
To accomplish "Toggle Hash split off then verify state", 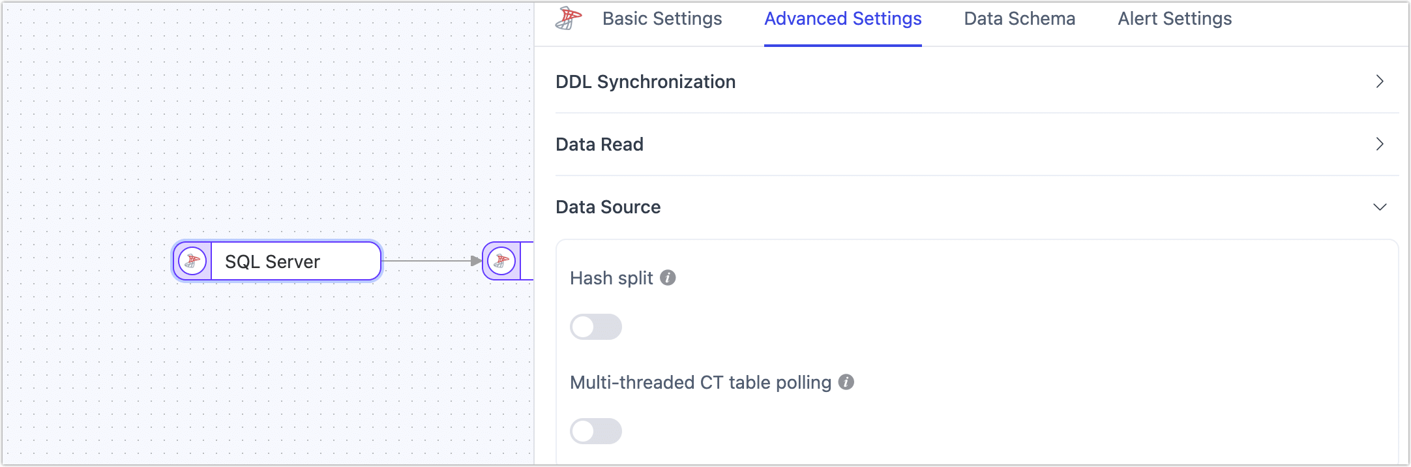I will [595, 327].
